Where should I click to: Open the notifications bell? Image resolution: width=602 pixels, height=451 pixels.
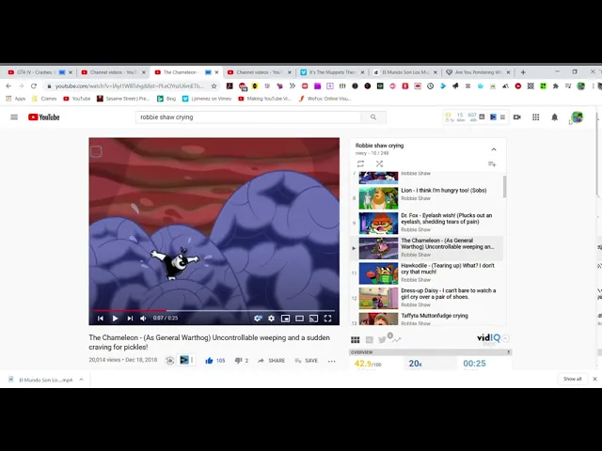(x=554, y=117)
